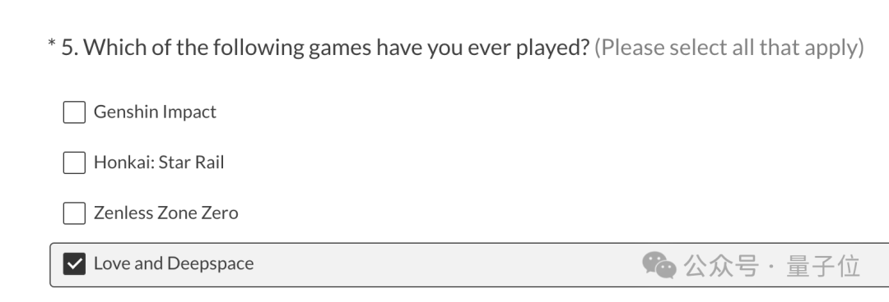Select the 'Honkai: Star Rail' option label

point(159,162)
